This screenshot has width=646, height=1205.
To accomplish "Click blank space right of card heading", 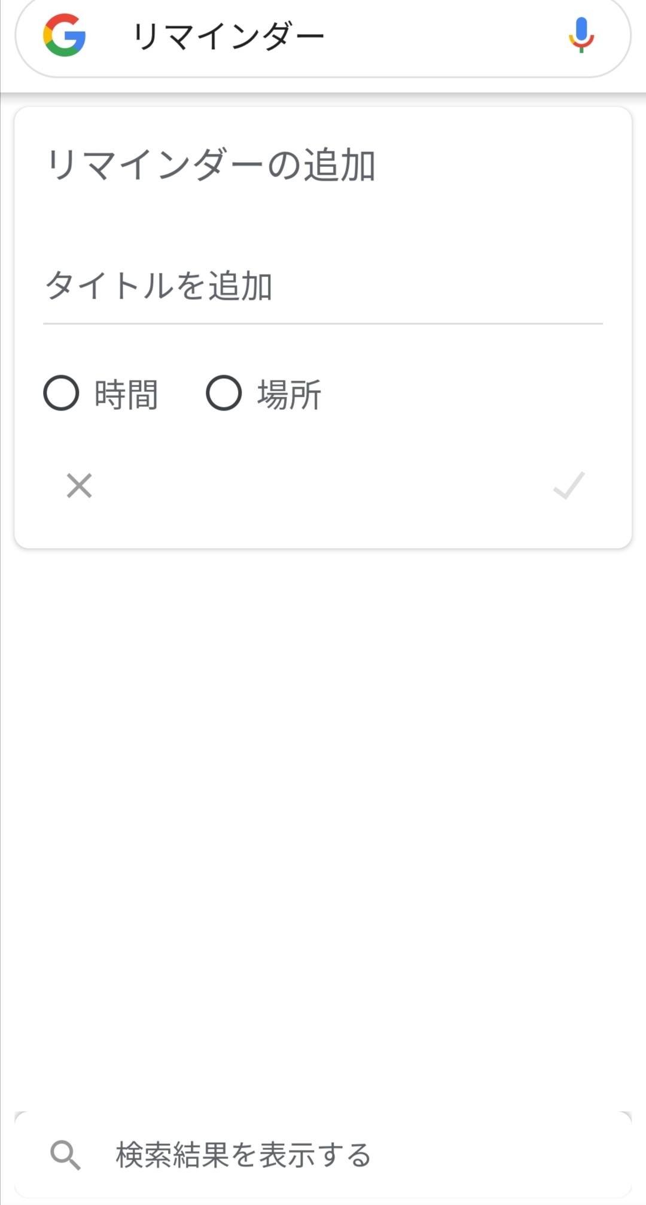I will pyautogui.click(x=502, y=165).
